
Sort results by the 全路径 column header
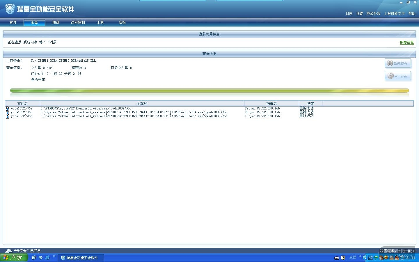click(x=142, y=104)
